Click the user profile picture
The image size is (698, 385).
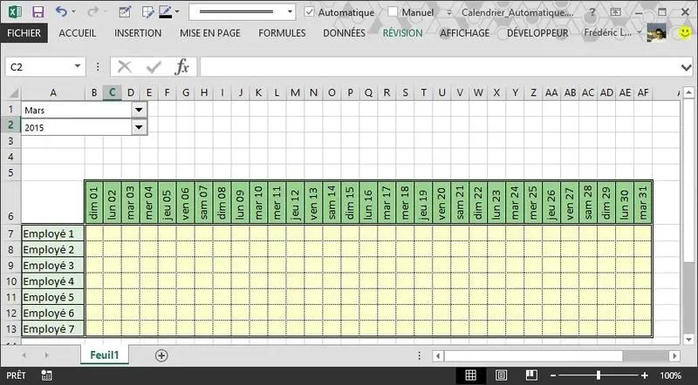[x=657, y=32]
